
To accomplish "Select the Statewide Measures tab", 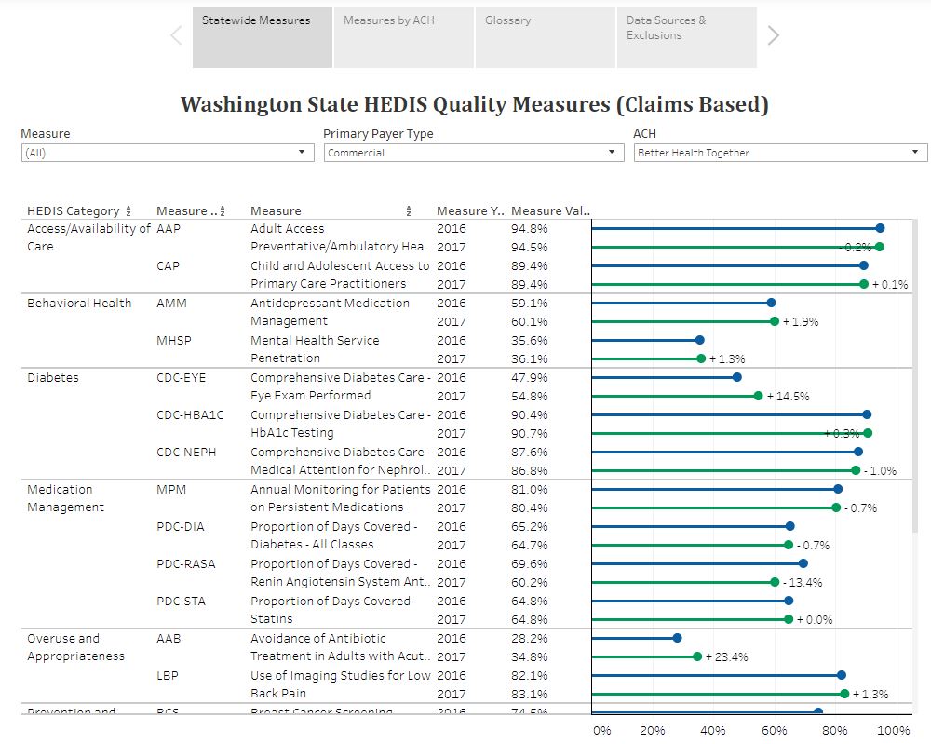I will tap(262, 38).
